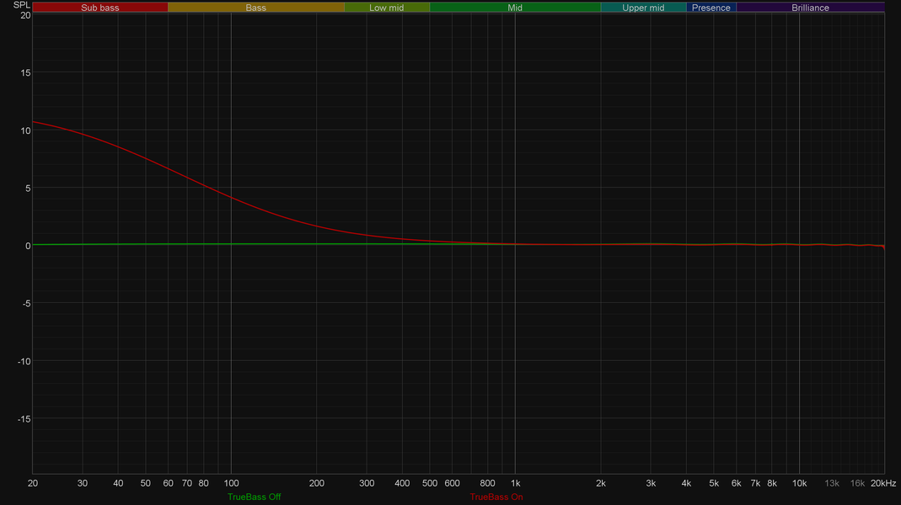Screen dimensions: 901x505
Task: Click the 5k frequency axis label
Action: coord(714,484)
